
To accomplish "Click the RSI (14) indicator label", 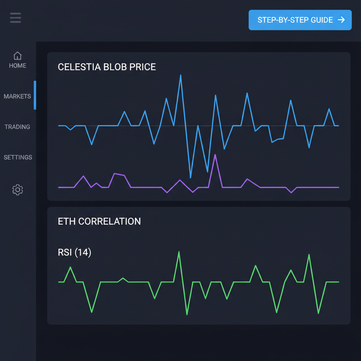I will coord(74,252).
